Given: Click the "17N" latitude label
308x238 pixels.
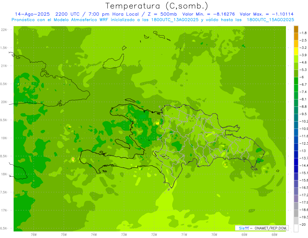Looking at the screenshot, I should pos(4,210).
